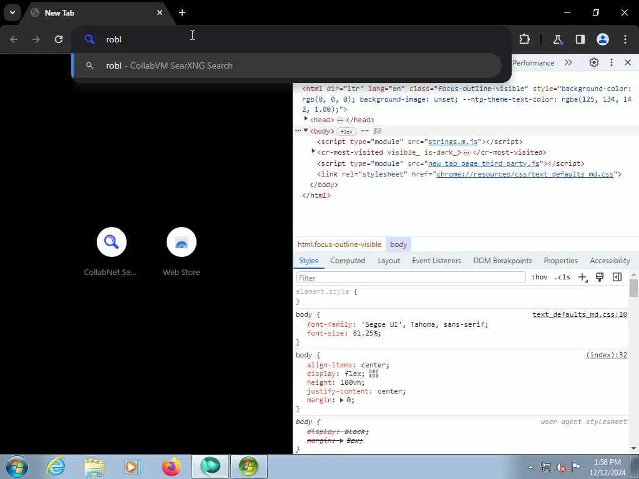The image size is (639, 479).
Task: Go forward with the forward arrow
Action: click(x=36, y=39)
